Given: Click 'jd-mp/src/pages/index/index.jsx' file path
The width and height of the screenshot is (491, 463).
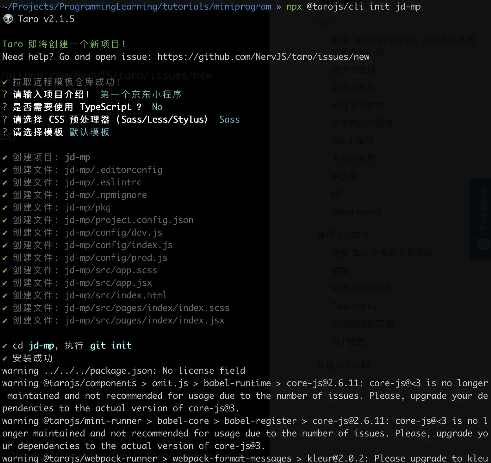Looking at the screenshot, I should coord(145,320).
